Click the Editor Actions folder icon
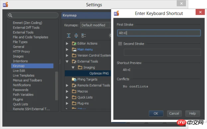The width and height of the screenshot is (207, 129). click(x=74, y=43)
